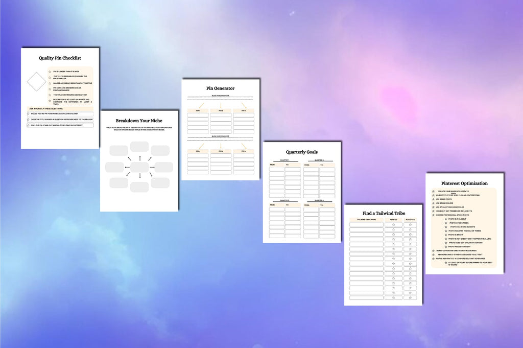Click the 'Tailwind Tribe Name' column header
The height and width of the screenshot is (348, 523).
(366, 220)
